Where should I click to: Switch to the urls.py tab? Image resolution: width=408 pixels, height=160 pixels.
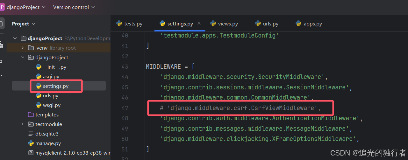(267, 24)
